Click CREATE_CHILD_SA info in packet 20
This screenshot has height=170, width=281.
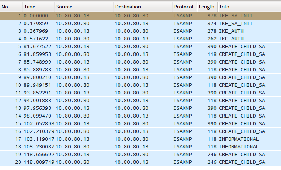click(242, 162)
